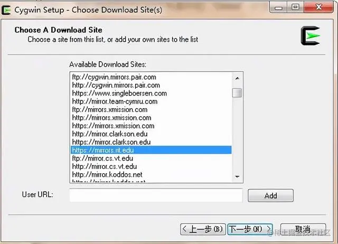
Task: Select http://mirrors.xmission.com entry
Action: [151, 118]
